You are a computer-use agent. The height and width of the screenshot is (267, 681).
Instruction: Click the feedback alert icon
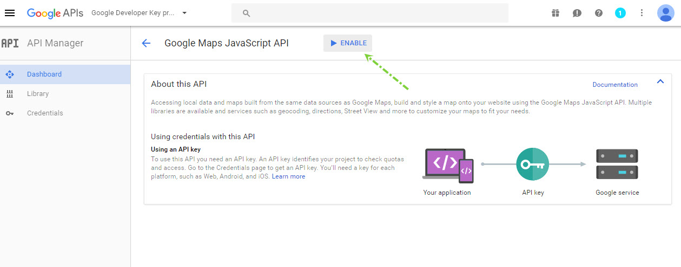577,13
